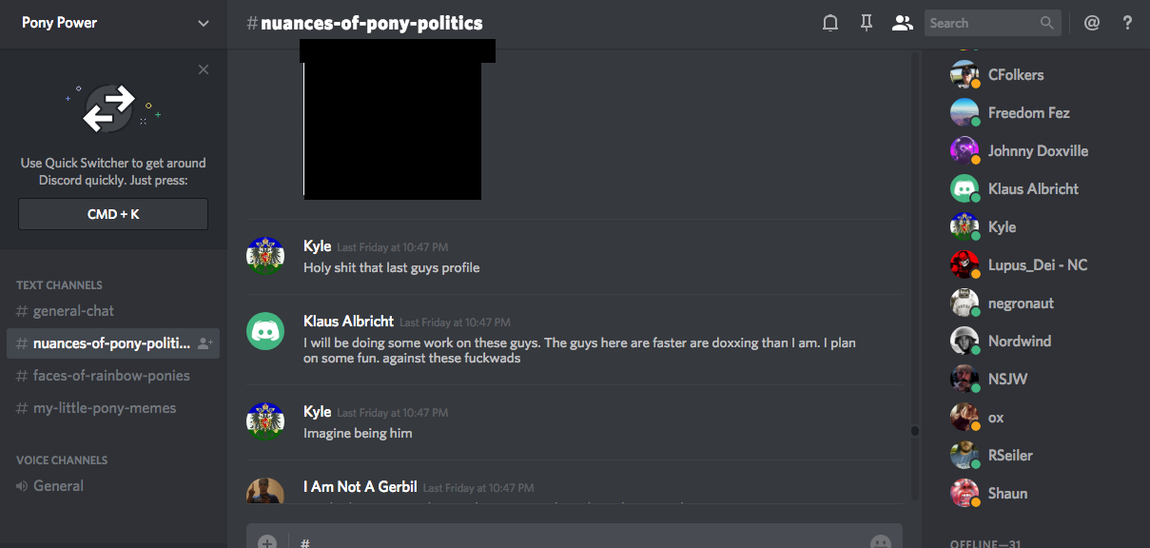Open help question mark icon

click(1127, 23)
